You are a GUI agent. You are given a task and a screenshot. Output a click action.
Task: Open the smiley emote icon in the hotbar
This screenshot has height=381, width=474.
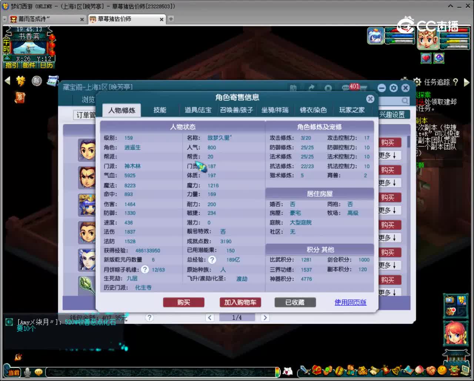(441, 370)
